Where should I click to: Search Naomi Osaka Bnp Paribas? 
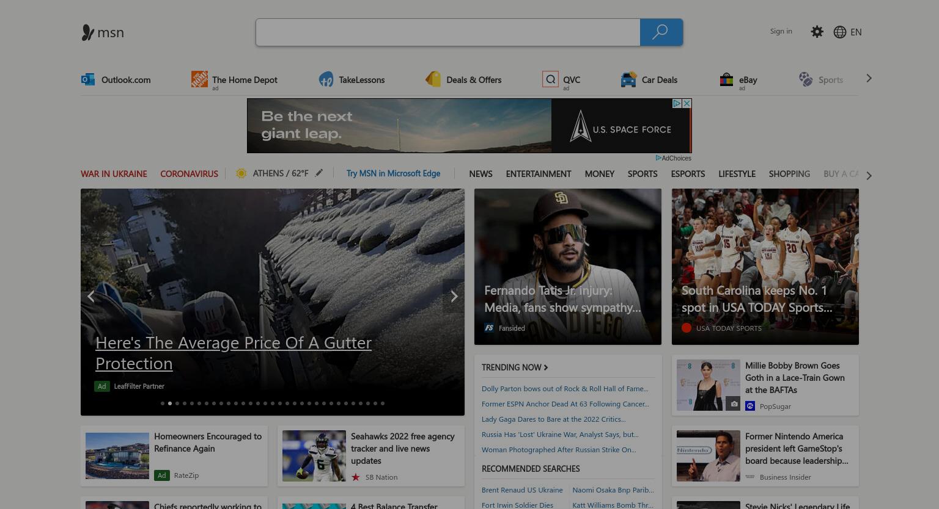click(x=613, y=489)
